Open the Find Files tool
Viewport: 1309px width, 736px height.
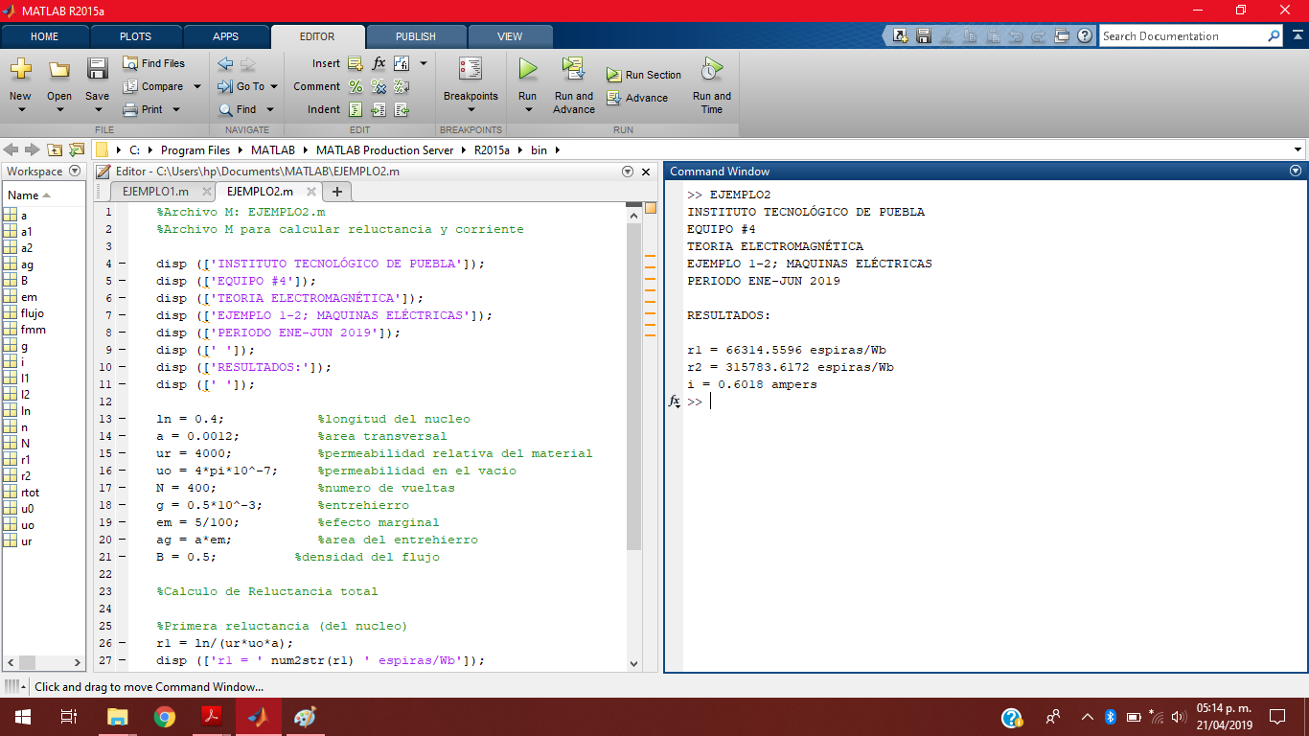tap(156, 62)
